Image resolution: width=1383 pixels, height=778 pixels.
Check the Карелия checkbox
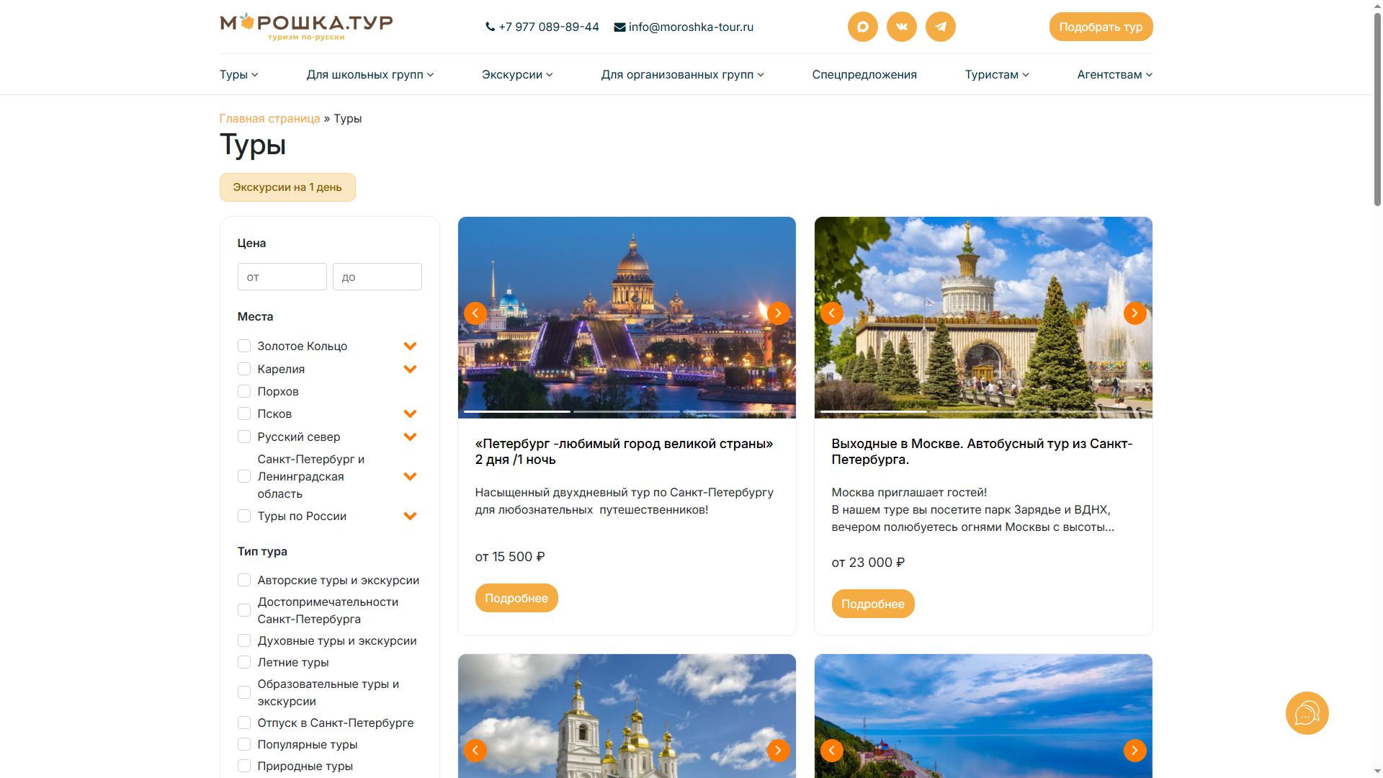[244, 369]
